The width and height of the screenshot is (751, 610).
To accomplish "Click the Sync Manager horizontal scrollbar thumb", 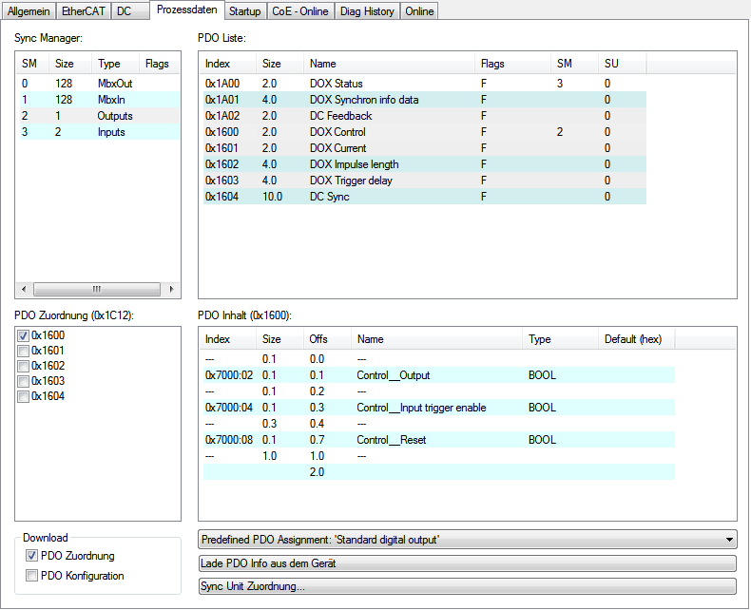I will pyautogui.click(x=97, y=289).
